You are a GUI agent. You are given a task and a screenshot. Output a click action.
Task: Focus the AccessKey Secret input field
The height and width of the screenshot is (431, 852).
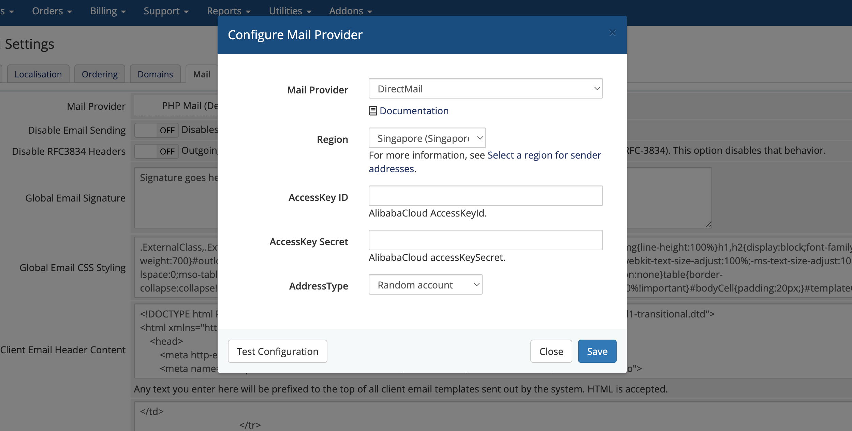(x=486, y=240)
